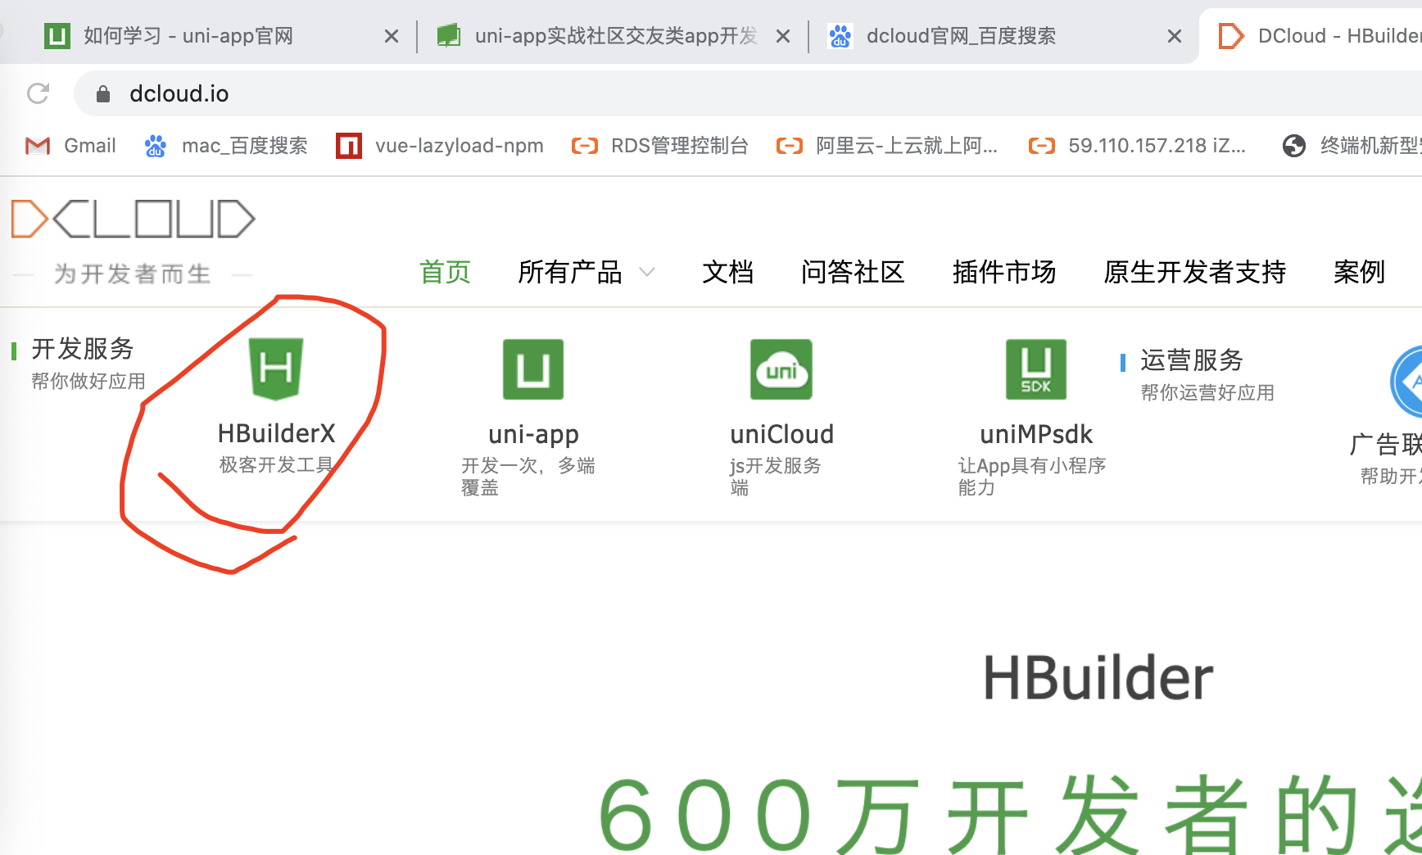Screen dimensions: 1422x855
Task: Open mac_百度搜索 bookmark
Action: click(x=226, y=146)
